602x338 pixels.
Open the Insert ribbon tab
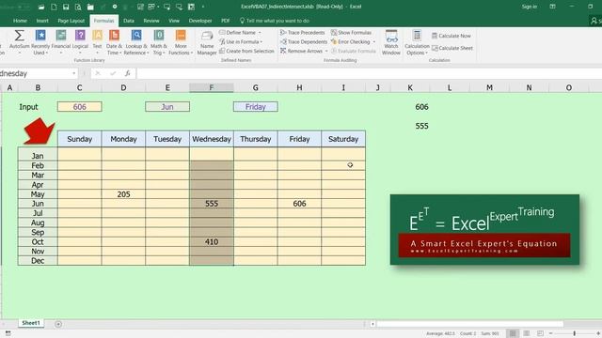click(42, 21)
